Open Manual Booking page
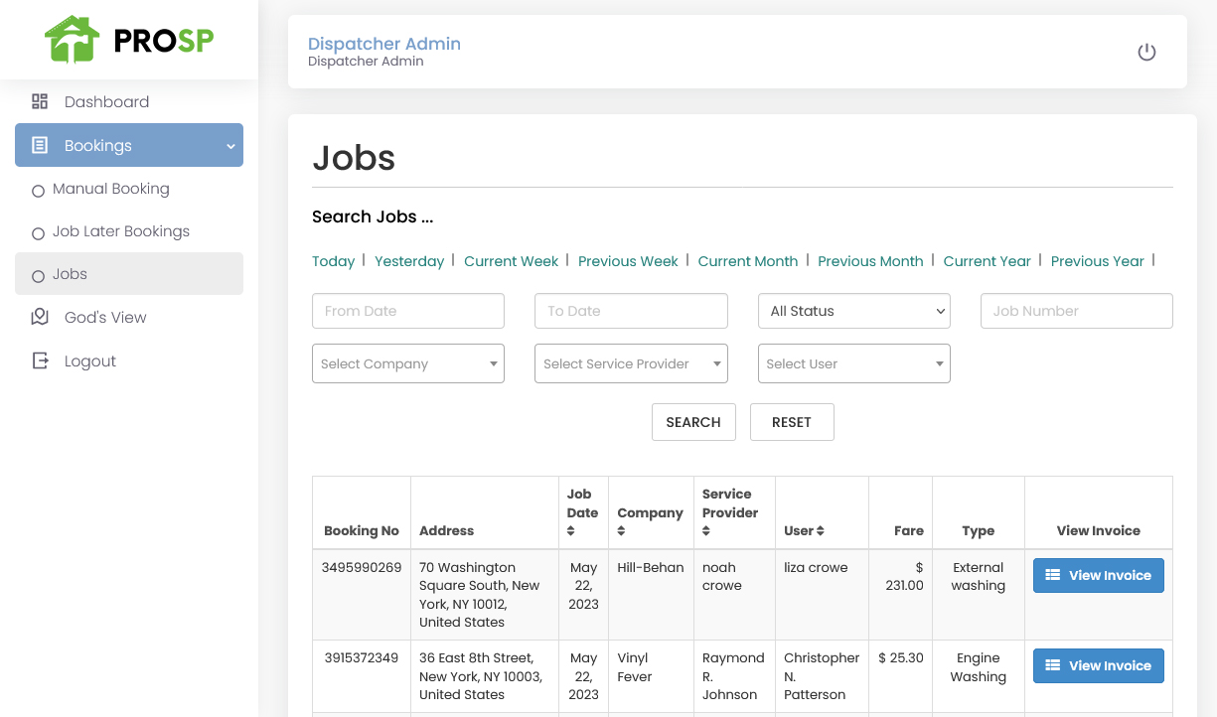Image resolution: width=1217 pixels, height=717 pixels. pos(111,189)
